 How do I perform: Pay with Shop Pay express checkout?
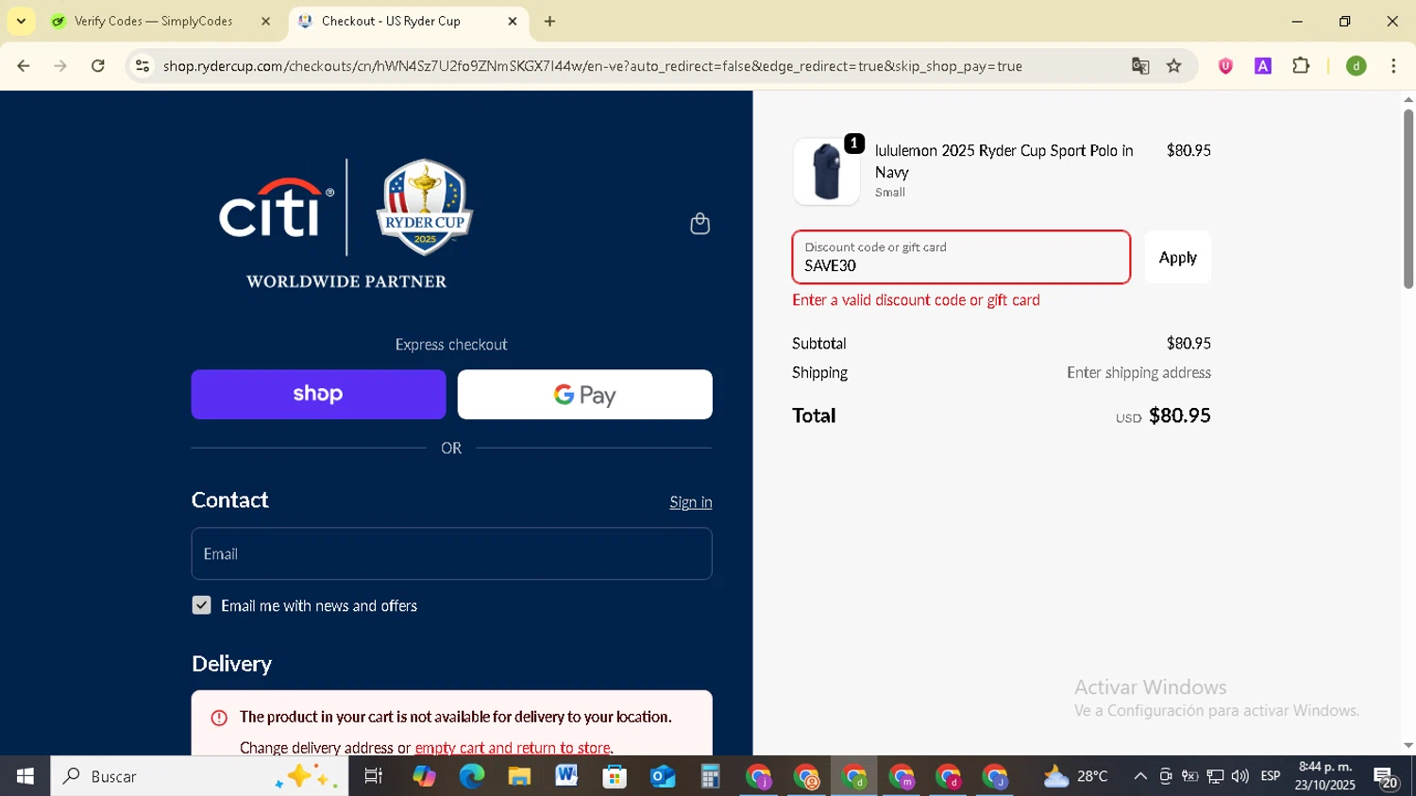[318, 394]
